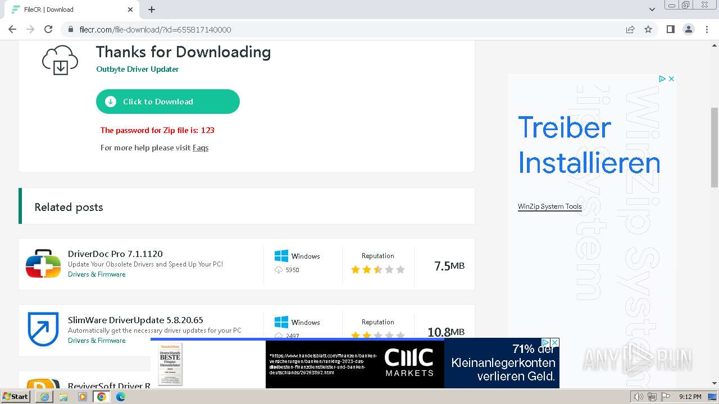Click the 9:12 PM clock
This screenshot has height=404, width=719.
[690, 397]
